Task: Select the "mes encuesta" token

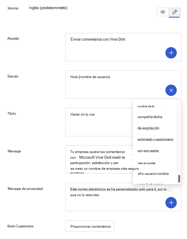Action: [146, 163]
